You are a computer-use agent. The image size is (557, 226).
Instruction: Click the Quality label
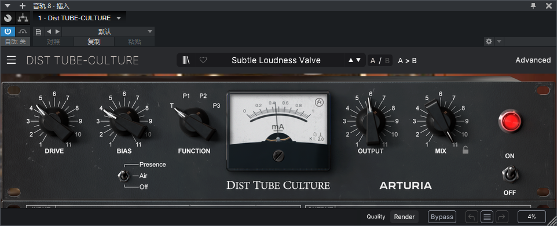376,217
